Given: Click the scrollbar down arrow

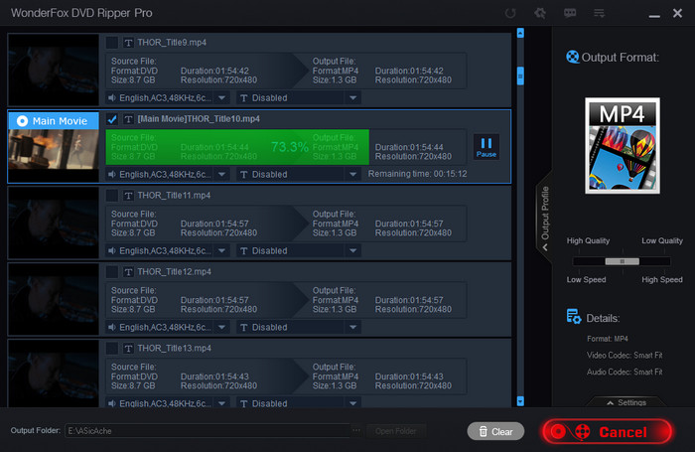Looking at the screenshot, I should (520, 401).
